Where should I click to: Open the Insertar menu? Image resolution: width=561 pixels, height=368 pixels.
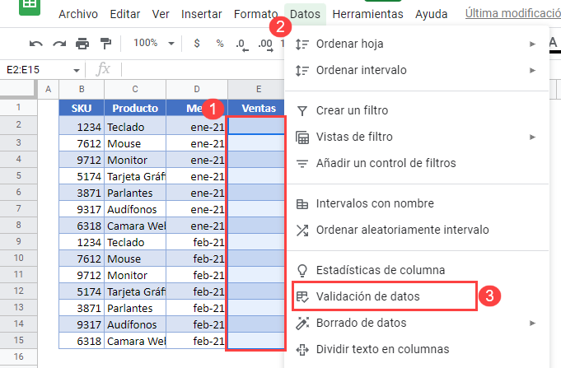pos(202,14)
